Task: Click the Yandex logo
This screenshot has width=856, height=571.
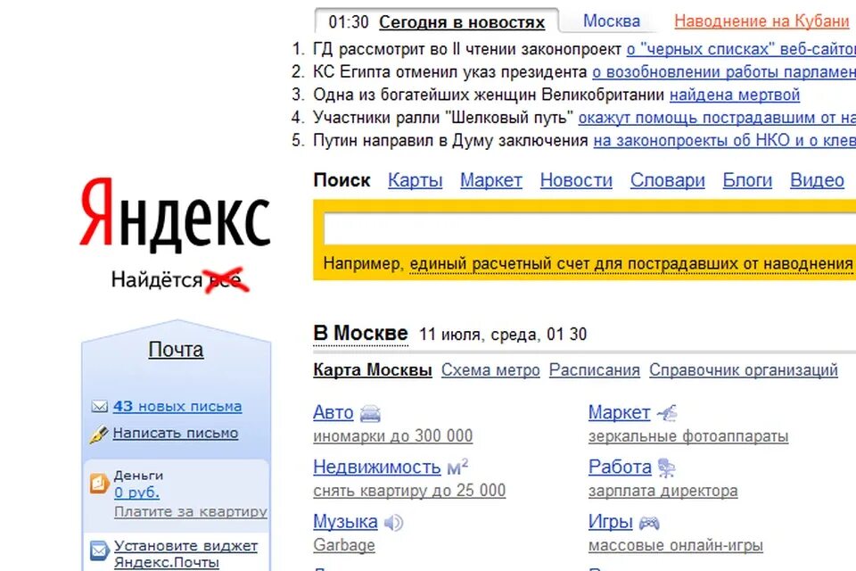Action: (176, 217)
